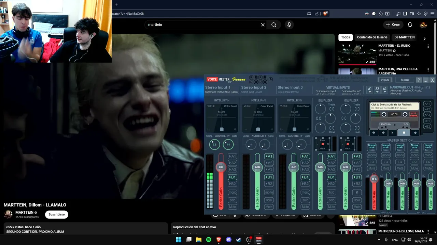The image size is (437, 245).
Task: Adjust A1 master fader at 12.0
Action: coord(374,179)
